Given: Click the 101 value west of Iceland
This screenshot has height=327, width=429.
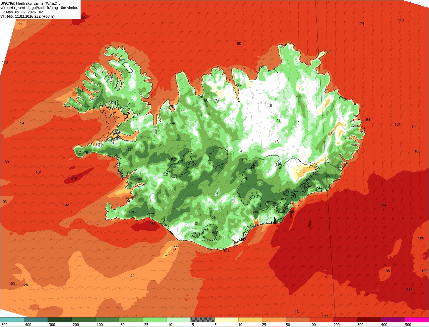Looking at the screenshot, I should point(39,172).
